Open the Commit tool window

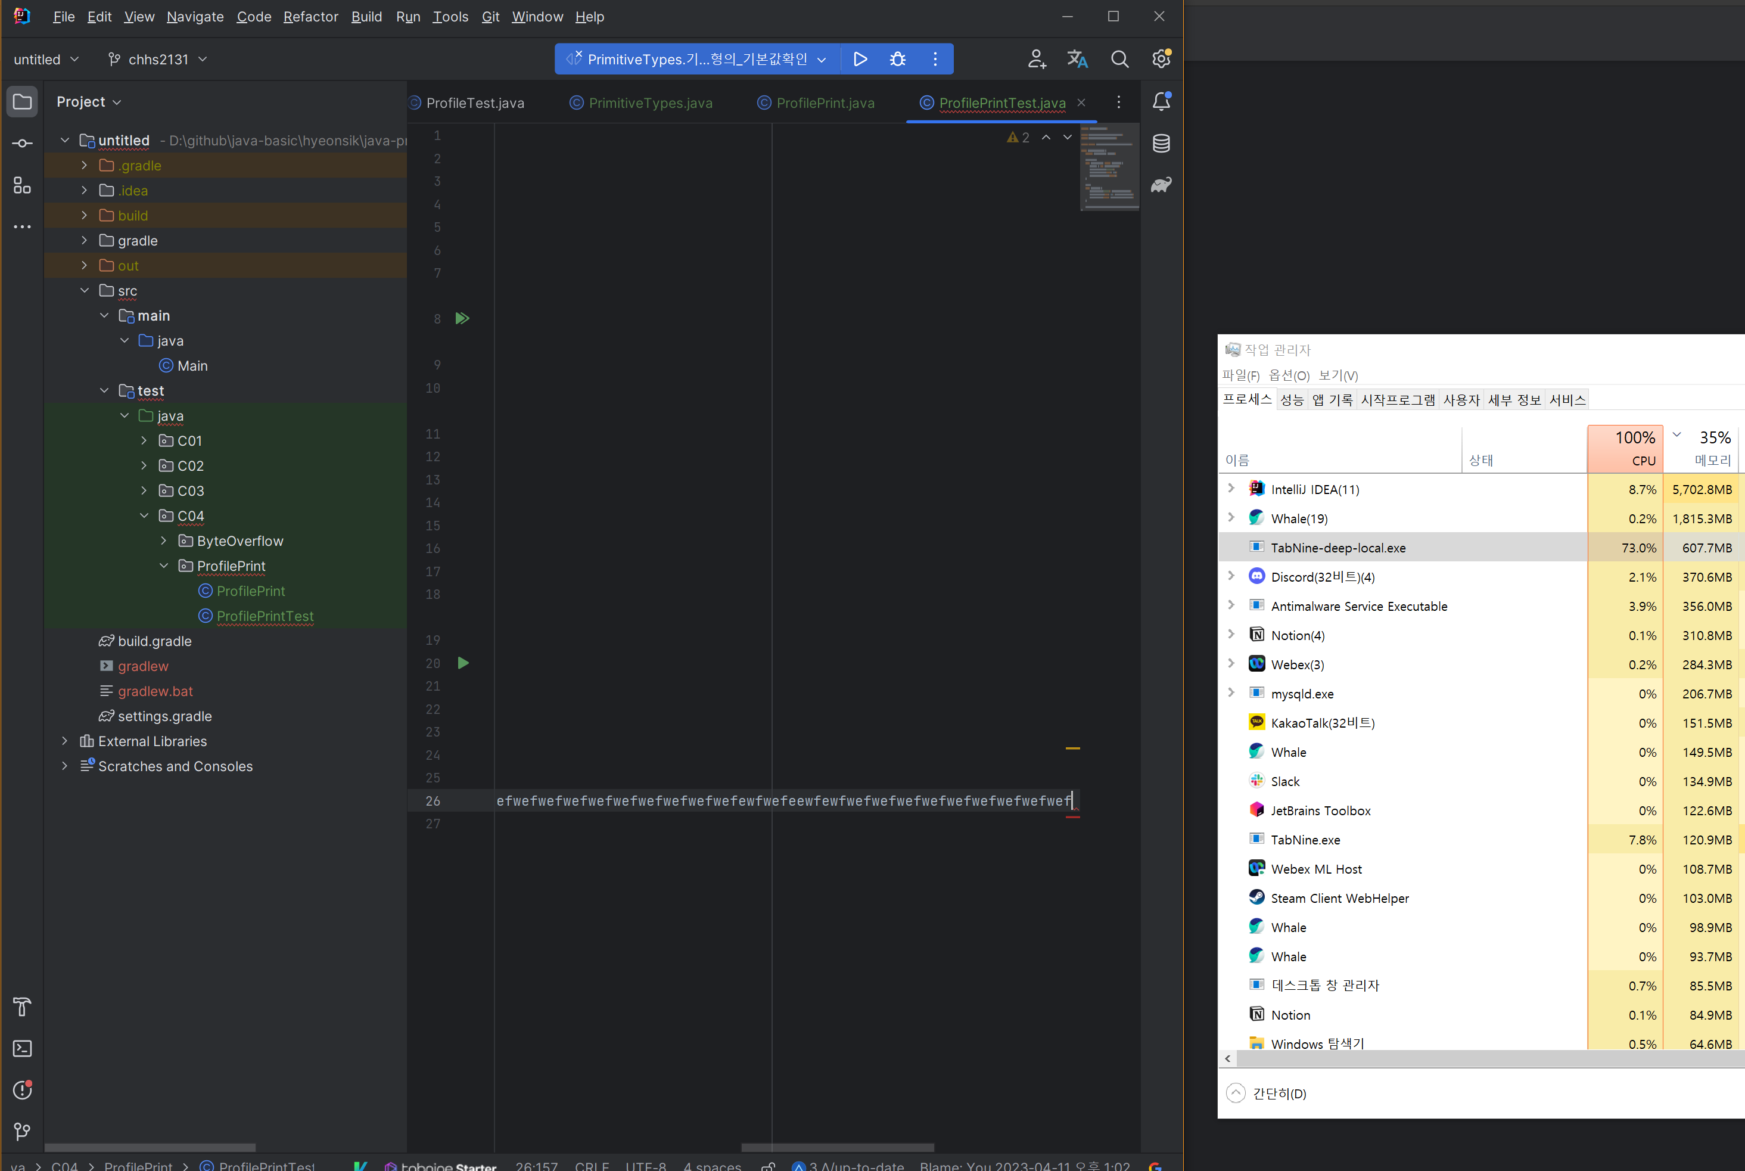pos(23,144)
